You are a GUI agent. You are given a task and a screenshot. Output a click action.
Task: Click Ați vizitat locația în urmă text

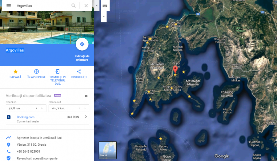tap(39, 138)
